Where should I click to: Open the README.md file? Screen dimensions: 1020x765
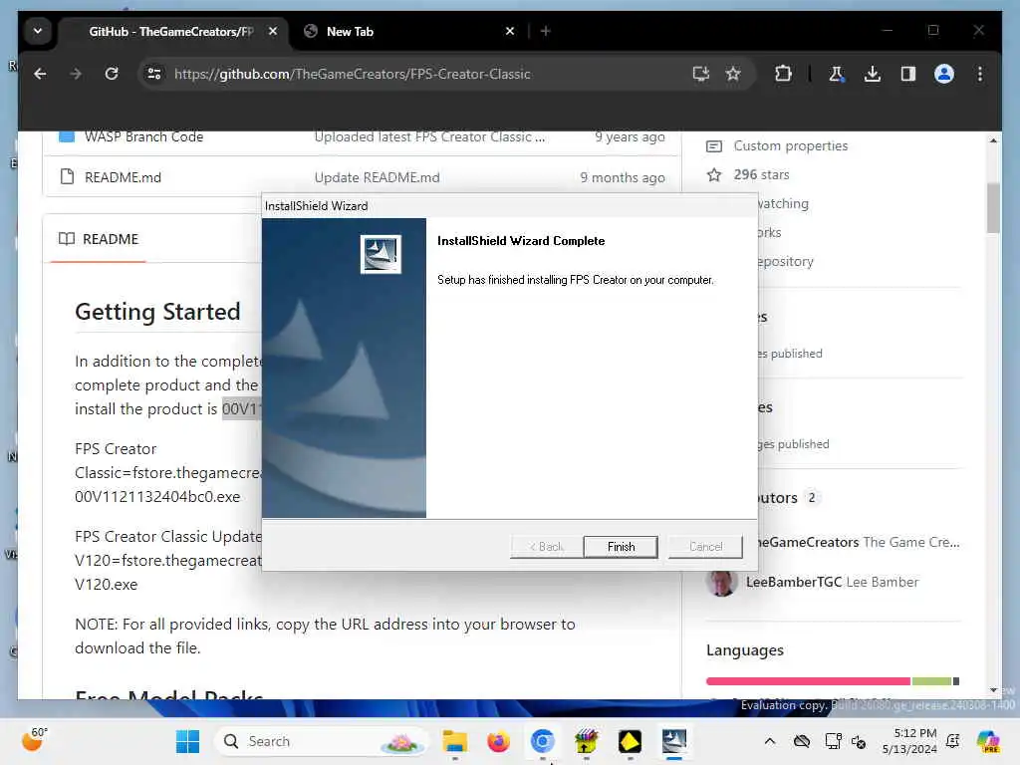pyautogui.click(x=123, y=177)
